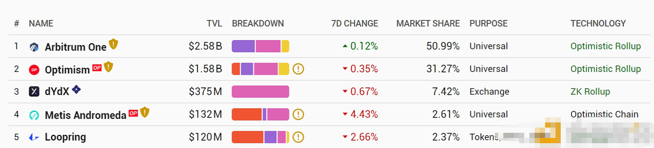This screenshot has width=654, height=148.
Task: Click the ZK Rollup technology link
Action: 590,92
